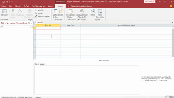Open Nesne Bağımlılıkları
Screen dimensions: 174x98
[100, 14]
